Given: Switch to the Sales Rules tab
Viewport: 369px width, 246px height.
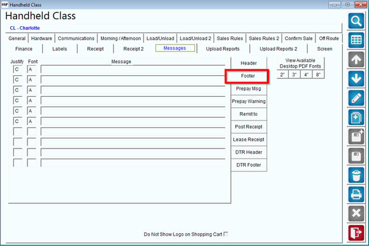Looking at the screenshot, I should point(229,38).
